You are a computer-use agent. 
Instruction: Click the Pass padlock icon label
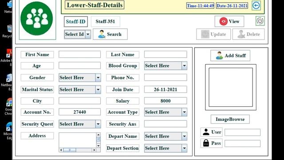[x=211, y=143]
